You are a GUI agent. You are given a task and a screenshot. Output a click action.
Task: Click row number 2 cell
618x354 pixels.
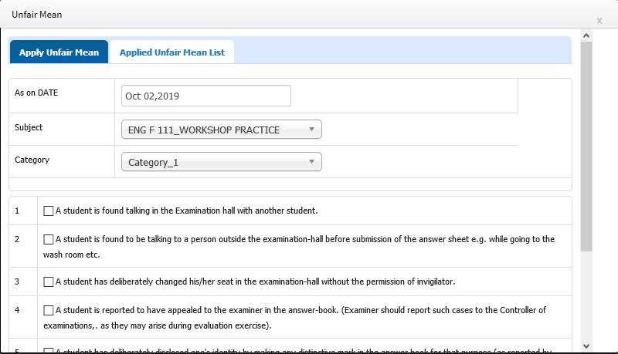click(23, 246)
